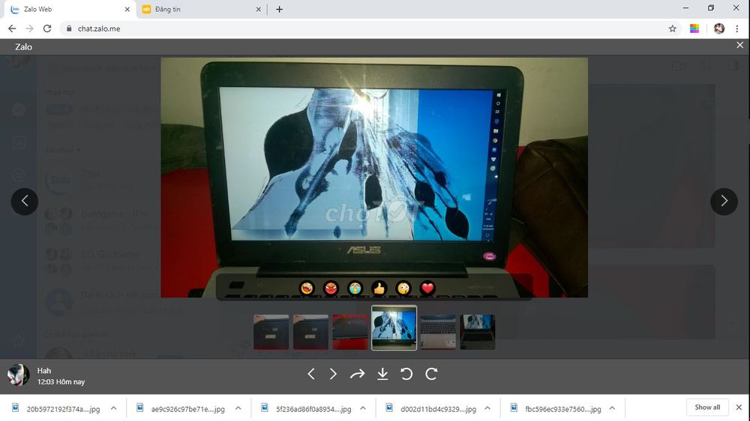Download the current image
Viewport: 750px width, 421px height.
[x=382, y=374]
